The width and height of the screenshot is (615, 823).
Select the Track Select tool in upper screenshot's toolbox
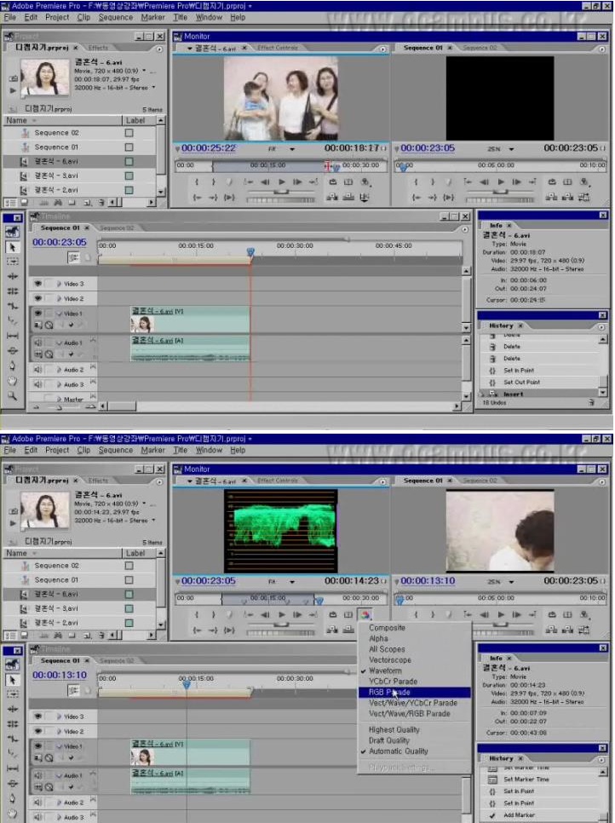tap(13, 262)
